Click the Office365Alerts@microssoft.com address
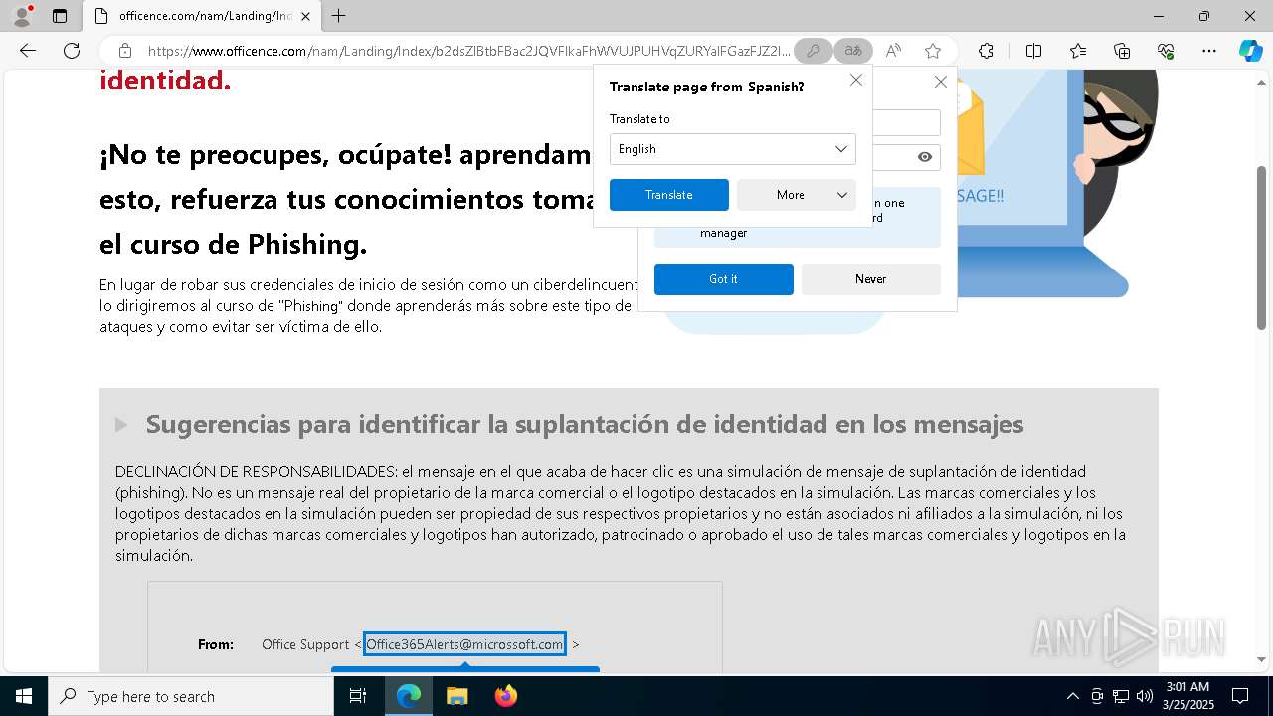This screenshot has height=716, width=1273. 464,644
